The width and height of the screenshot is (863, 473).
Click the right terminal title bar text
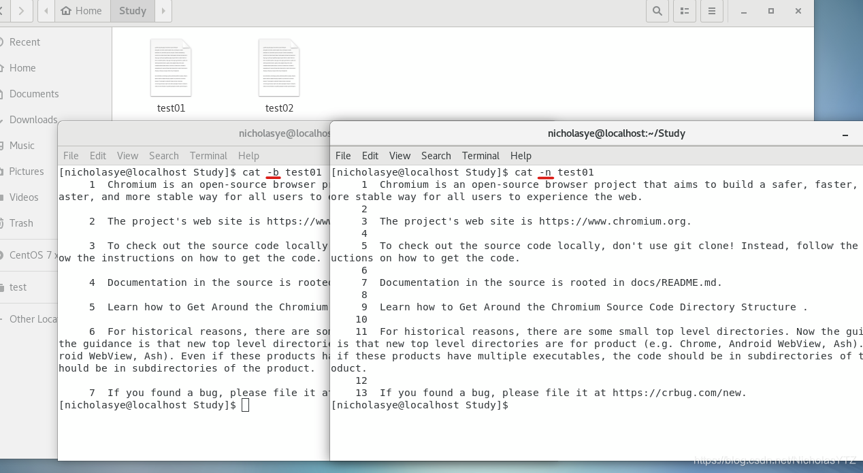(617, 133)
